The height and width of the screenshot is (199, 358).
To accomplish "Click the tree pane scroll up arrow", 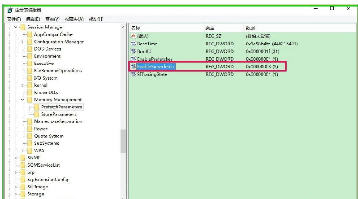I will [x=123, y=27].
